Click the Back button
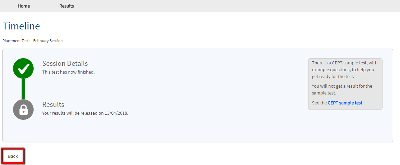The height and width of the screenshot is (165, 400). [13, 156]
